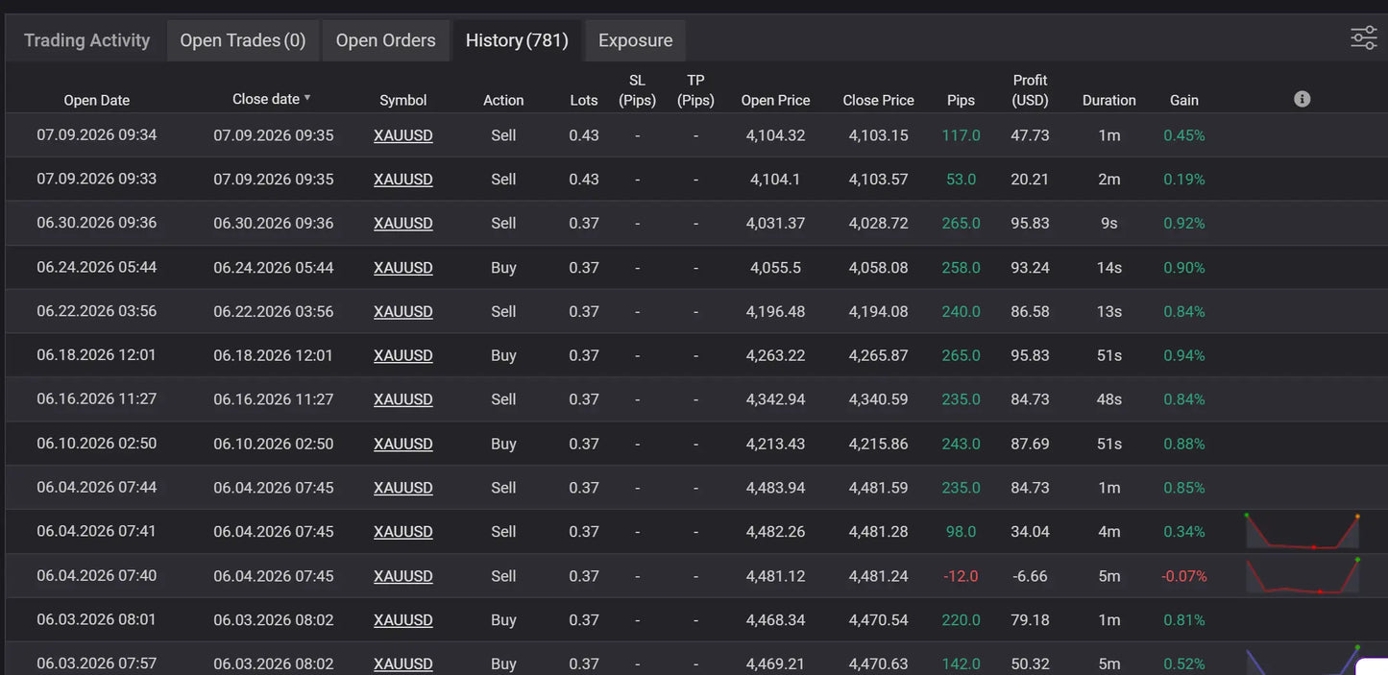Click close price 4,470.63
This screenshot has height=675, width=1388.
878,663
